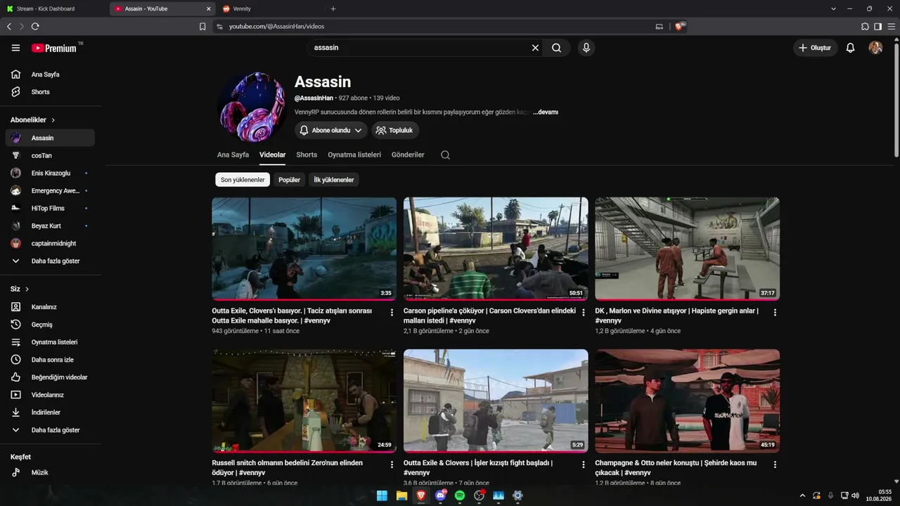Open browser tab search dropdown

833,9
